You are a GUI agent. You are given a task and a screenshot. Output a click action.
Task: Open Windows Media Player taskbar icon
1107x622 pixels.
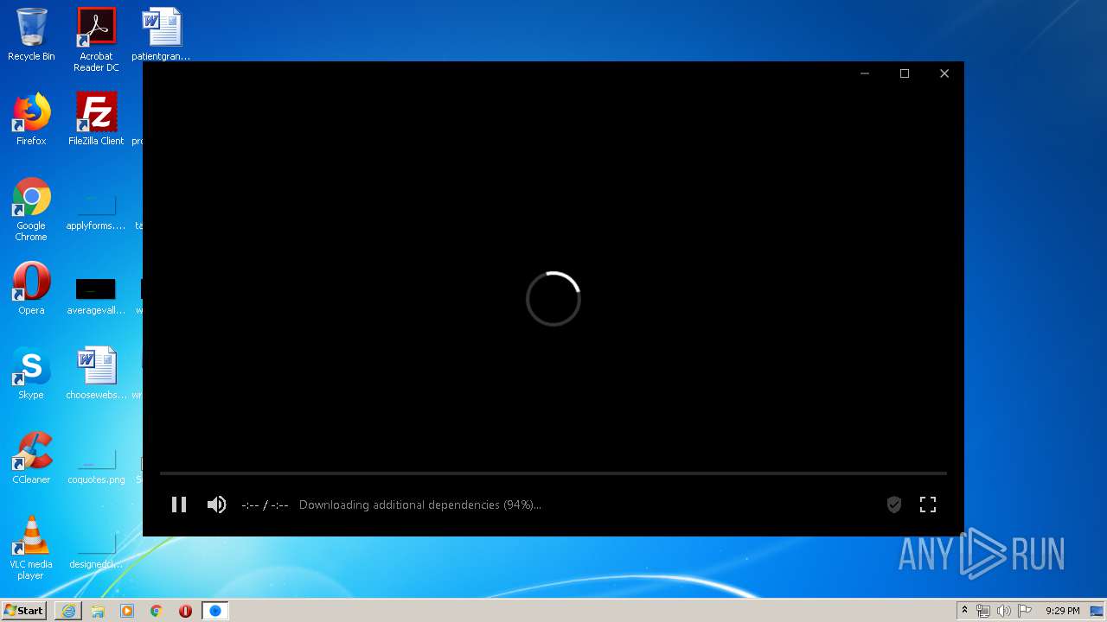coord(127,611)
